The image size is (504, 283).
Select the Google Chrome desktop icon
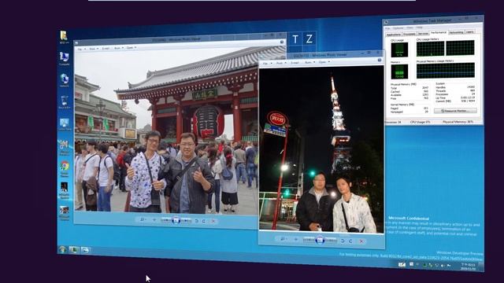tap(65, 169)
